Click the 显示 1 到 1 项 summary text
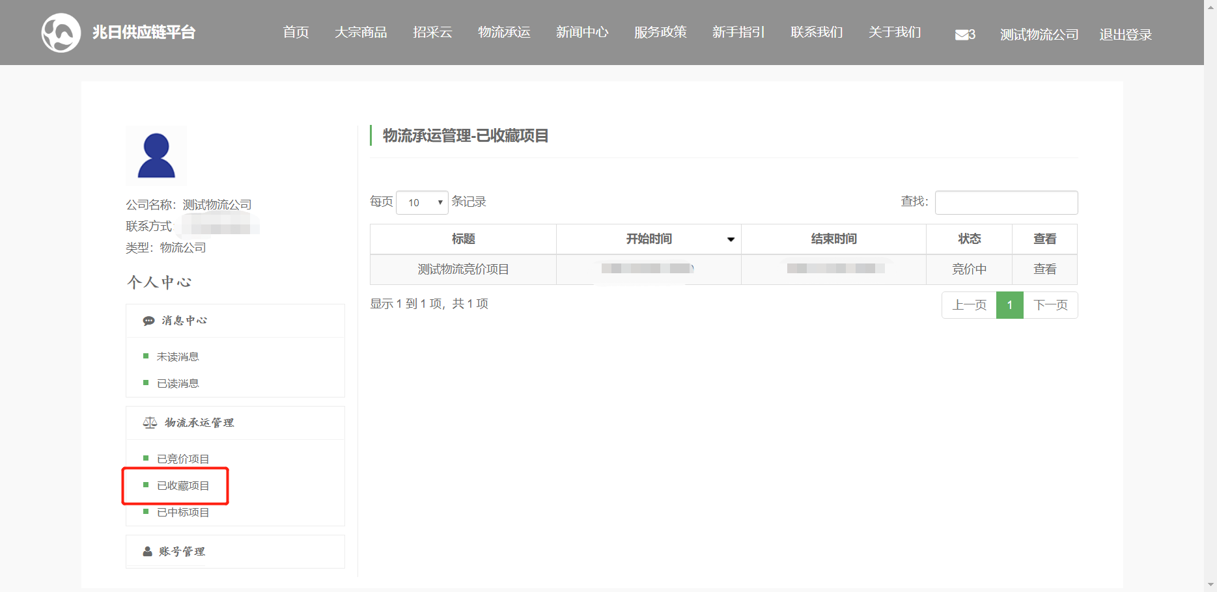This screenshot has height=592, width=1217. point(429,304)
